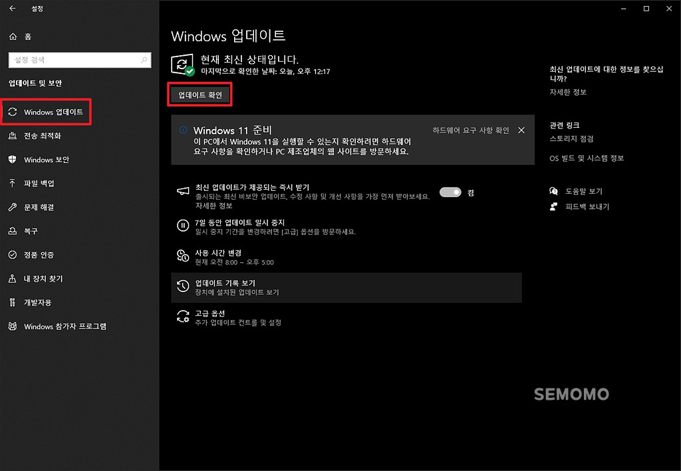This screenshot has height=471, width=681.
Task: Go to Windows 보안
Action: [x=47, y=160]
